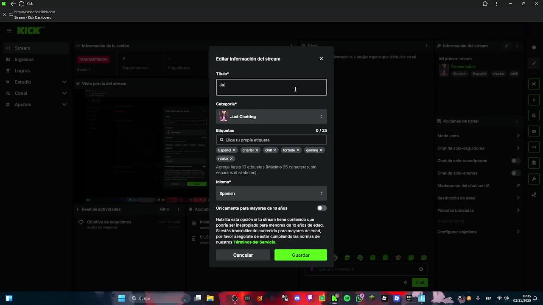Click the green Guardar button
The height and width of the screenshot is (305, 543).
(x=301, y=255)
